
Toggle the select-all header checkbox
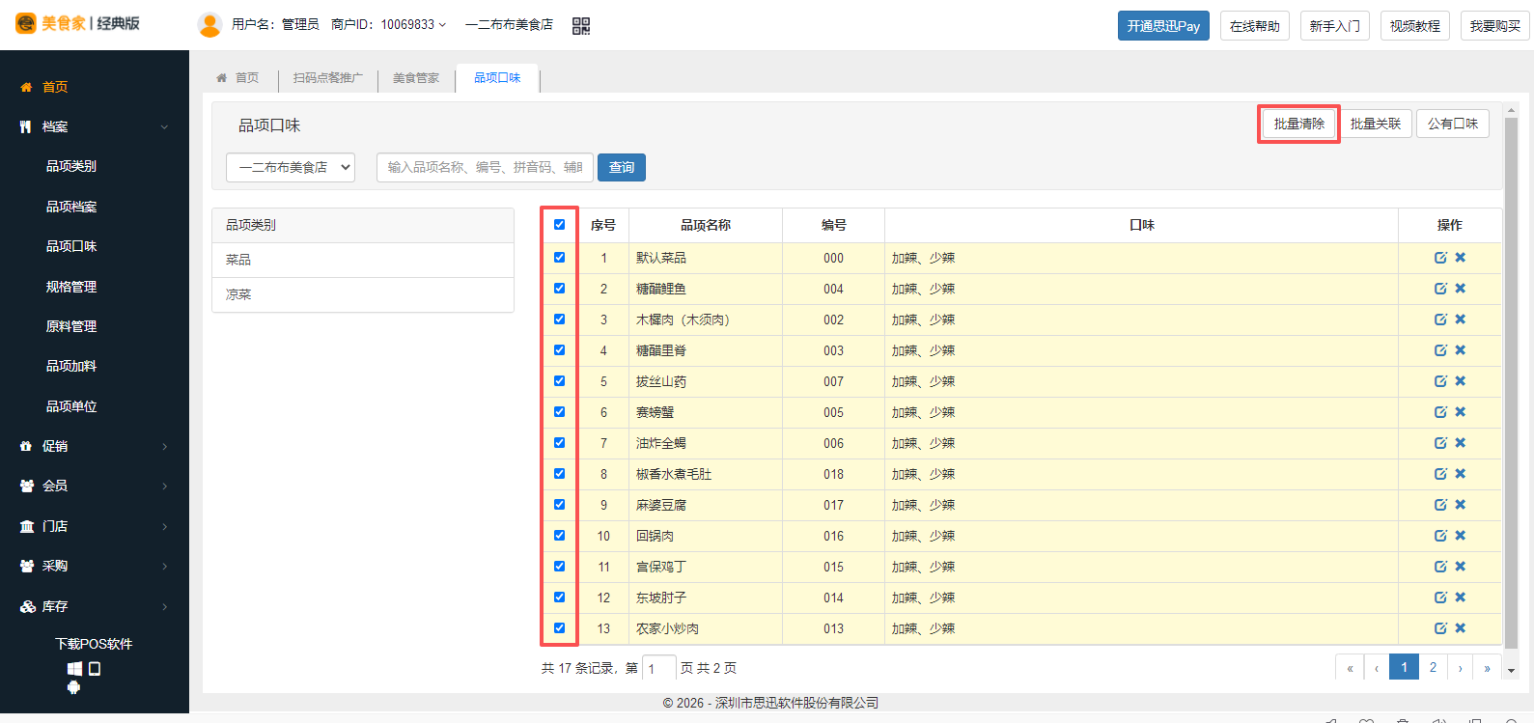point(559,225)
